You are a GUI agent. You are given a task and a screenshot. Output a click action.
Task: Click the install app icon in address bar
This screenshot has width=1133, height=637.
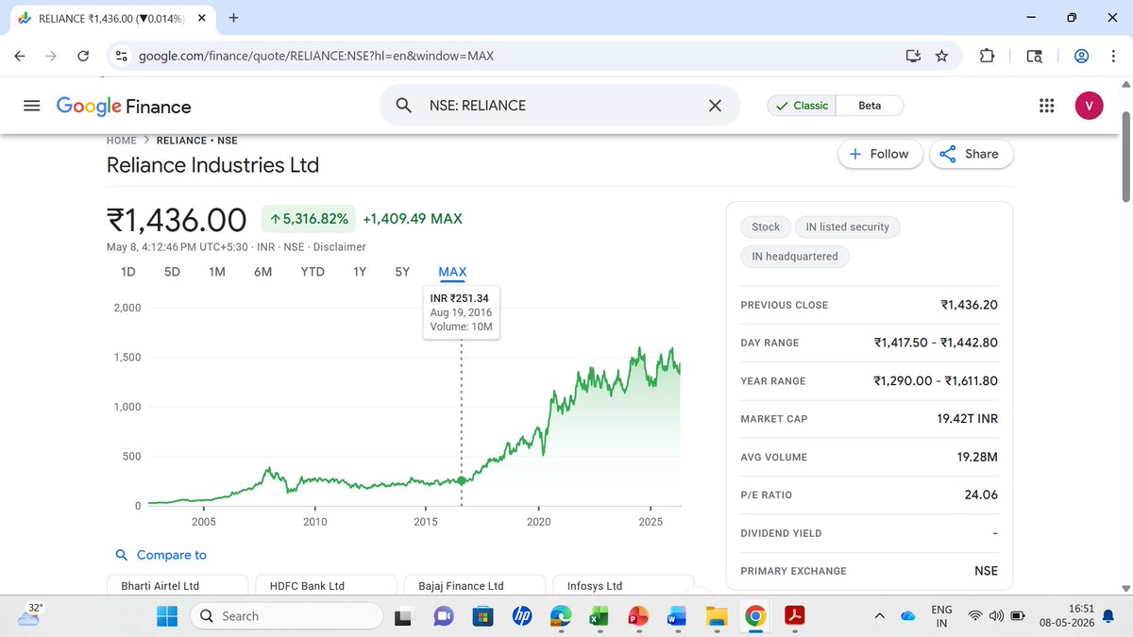(x=913, y=56)
